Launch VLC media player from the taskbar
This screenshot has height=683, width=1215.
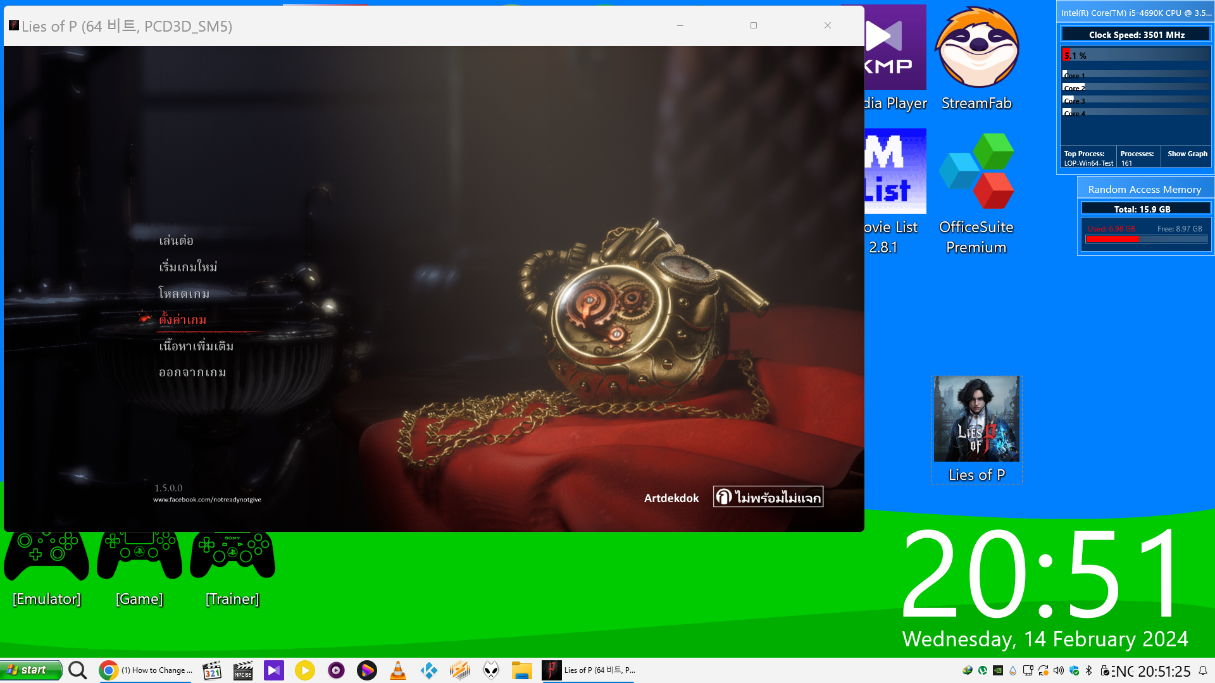pyautogui.click(x=398, y=670)
